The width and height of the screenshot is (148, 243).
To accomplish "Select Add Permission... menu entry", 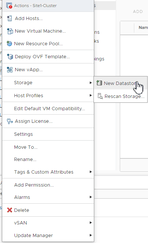I will [48, 185].
